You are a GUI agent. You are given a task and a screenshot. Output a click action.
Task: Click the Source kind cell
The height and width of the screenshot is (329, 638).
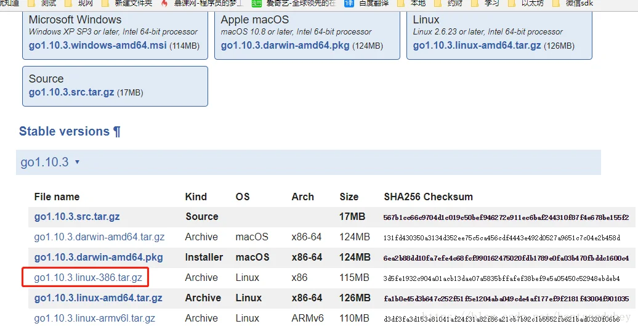point(202,217)
